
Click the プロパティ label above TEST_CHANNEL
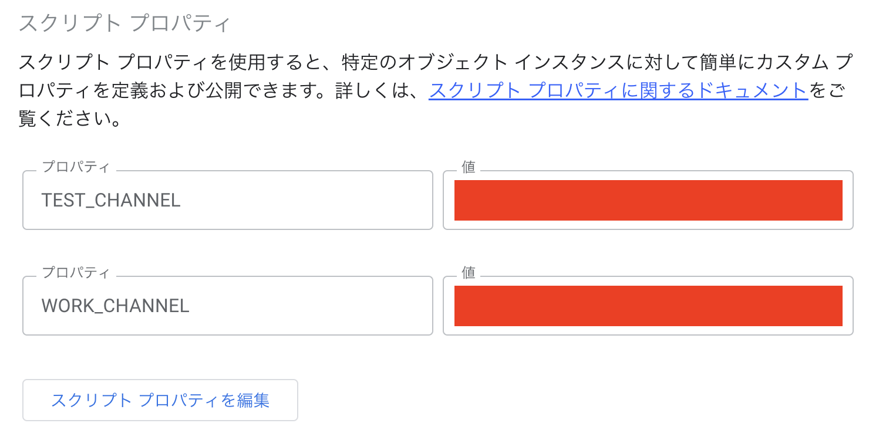pos(75,167)
